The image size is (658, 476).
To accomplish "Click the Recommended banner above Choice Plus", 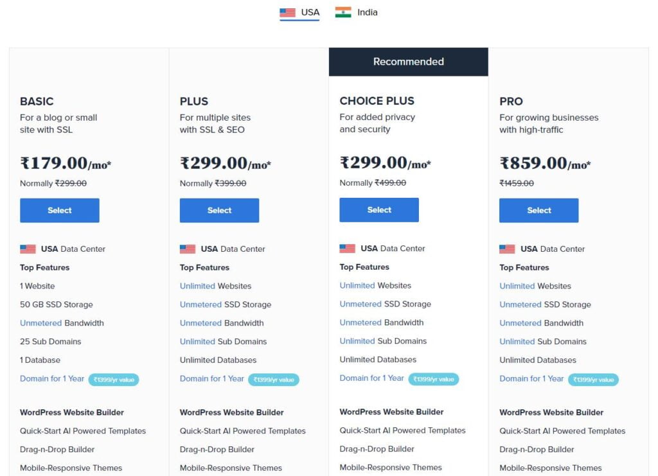I will click(x=409, y=62).
